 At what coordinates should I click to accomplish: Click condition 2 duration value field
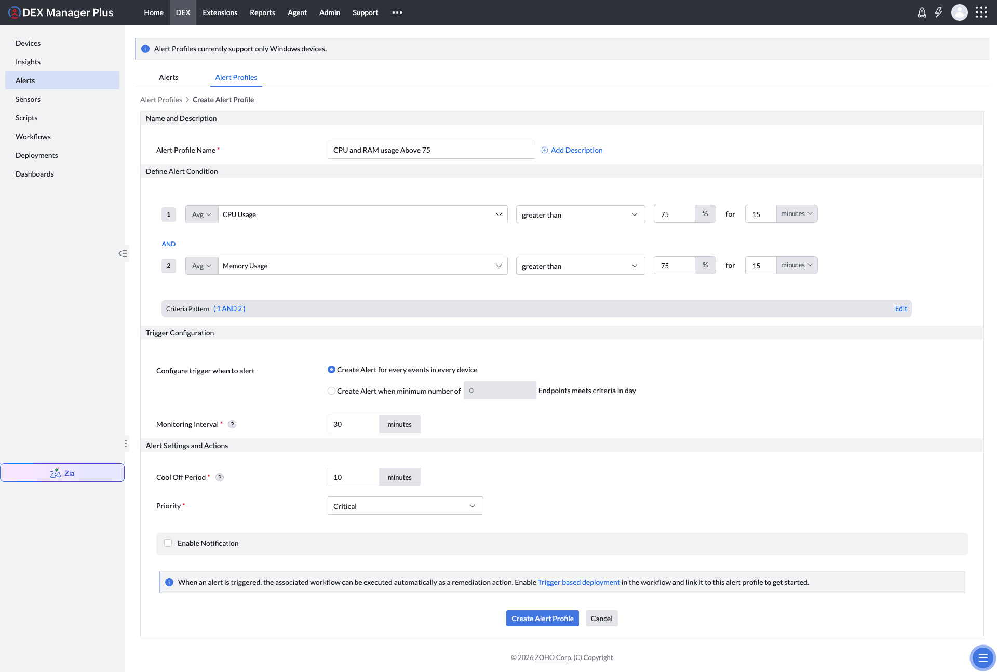tap(761, 265)
